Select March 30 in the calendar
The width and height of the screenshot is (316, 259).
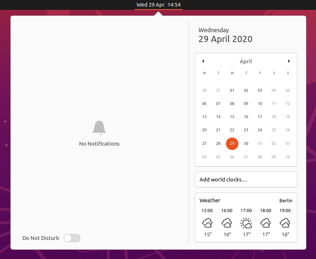click(204, 90)
